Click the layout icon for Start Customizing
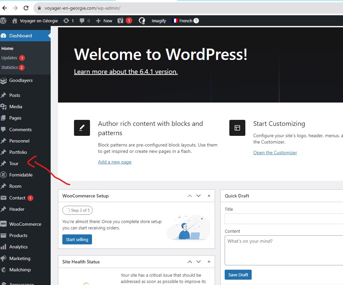 (x=237, y=128)
